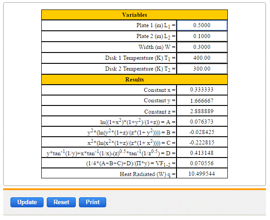Click the Variables section header
The width and height of the screenshot is (270, 220).
click(x=134, y=15)
